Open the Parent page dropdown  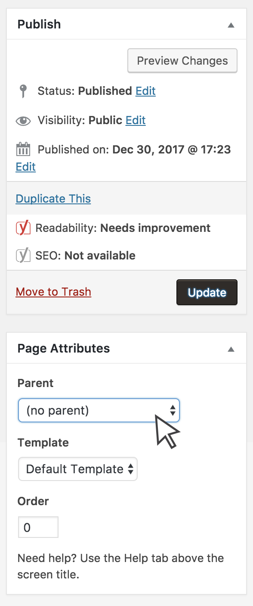click(99, 410)
